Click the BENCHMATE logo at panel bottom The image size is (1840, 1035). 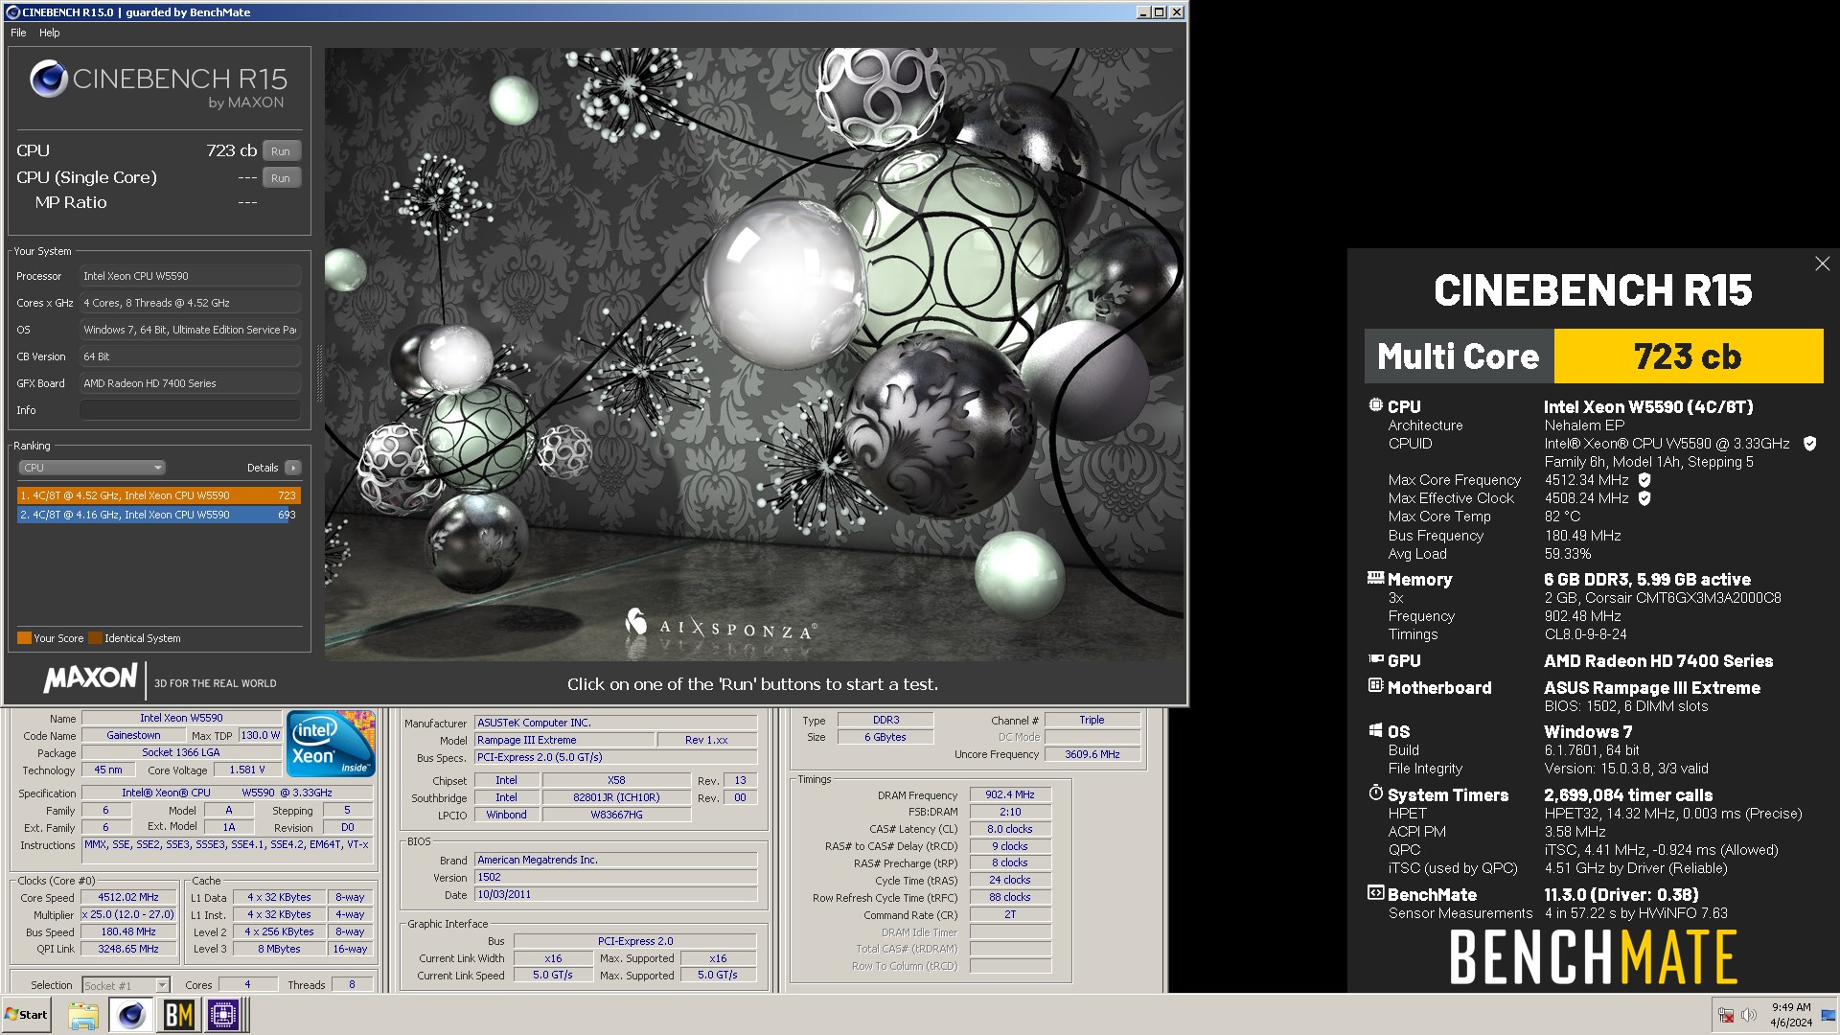point(1593,957)
